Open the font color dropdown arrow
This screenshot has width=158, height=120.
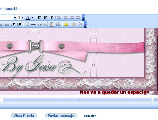pyautogui.click(x=33, y=18)
